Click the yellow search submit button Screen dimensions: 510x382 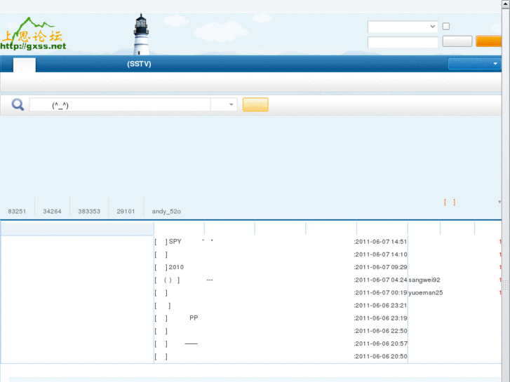coord(255,104)
